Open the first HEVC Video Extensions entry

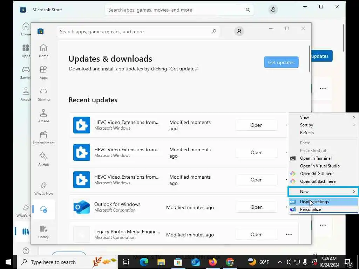click(256, 125)
